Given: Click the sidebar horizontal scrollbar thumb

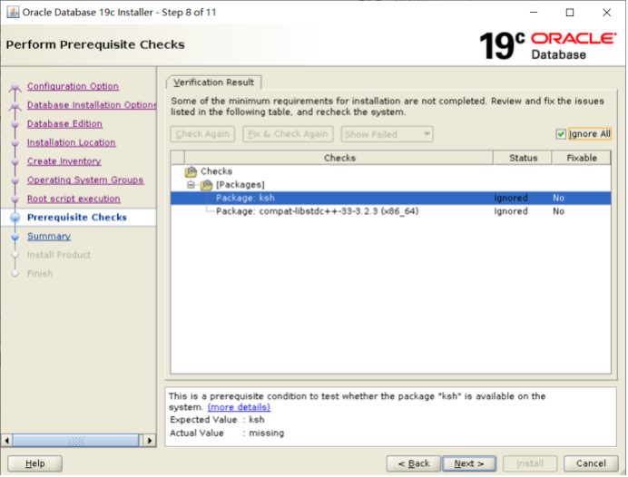Looking at the screenshot, I should pos(75,441).
